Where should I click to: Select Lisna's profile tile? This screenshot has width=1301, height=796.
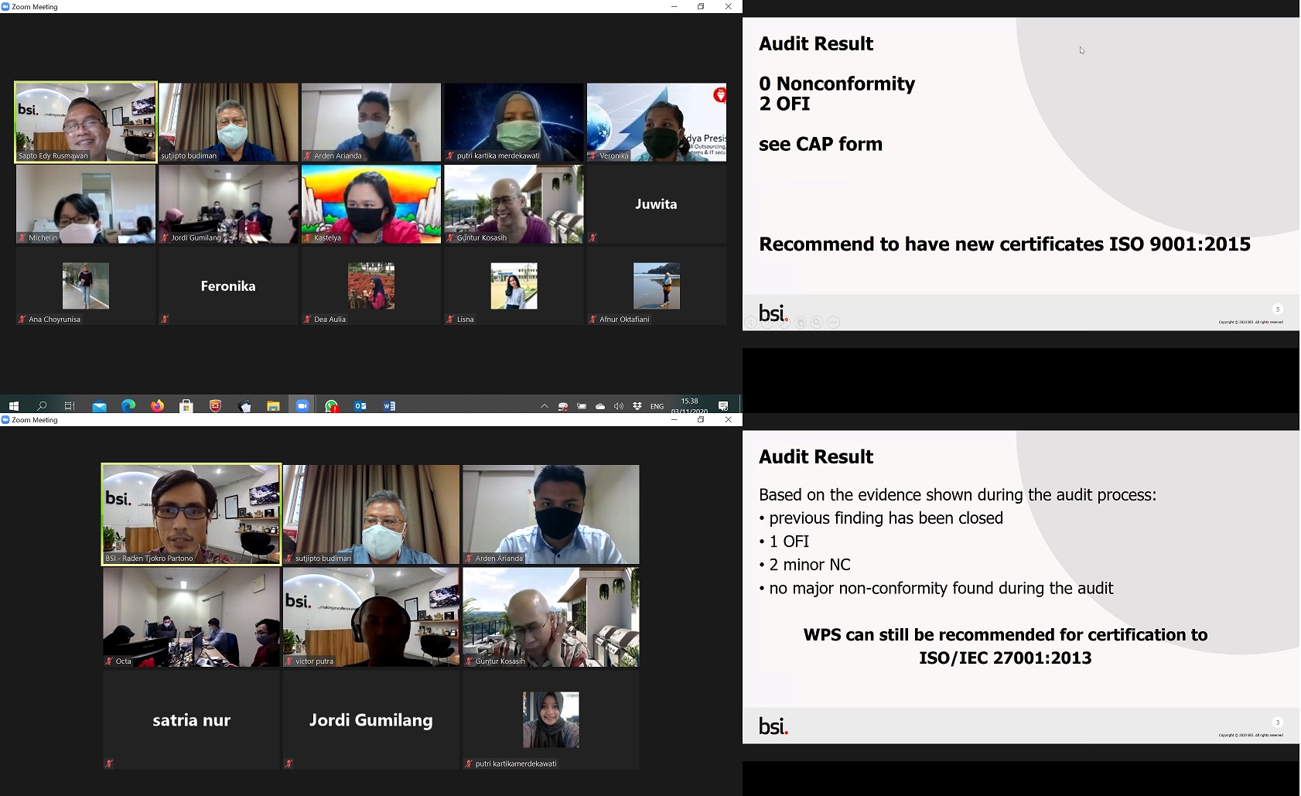point(514,286)
